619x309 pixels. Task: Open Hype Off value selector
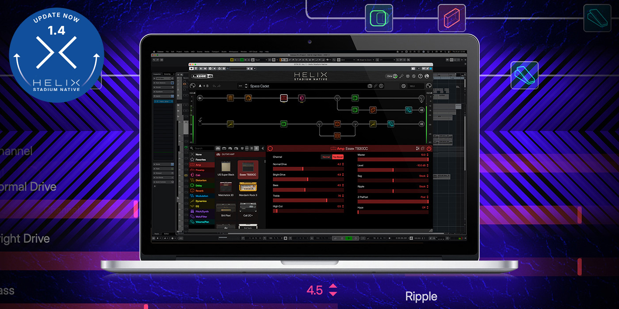coord(425,207)
